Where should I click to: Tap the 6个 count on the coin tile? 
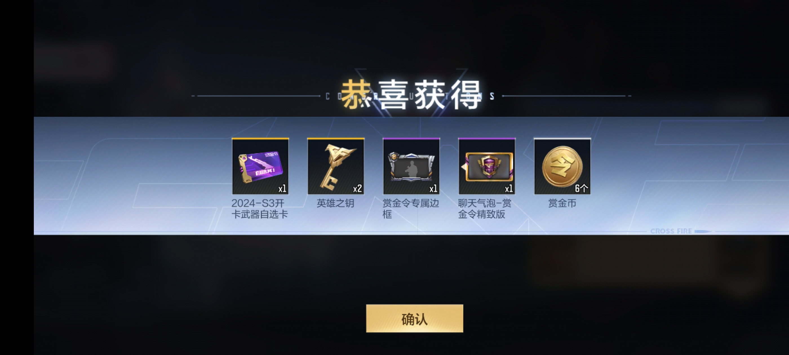tap(581, 188)
